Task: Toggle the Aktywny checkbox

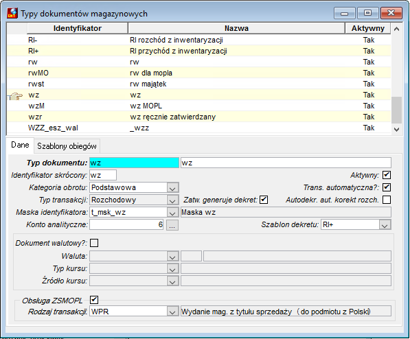Action: [x=387, y=175]
